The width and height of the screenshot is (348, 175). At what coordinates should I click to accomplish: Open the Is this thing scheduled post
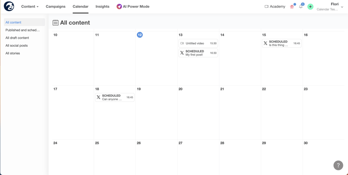pos(282,43)
